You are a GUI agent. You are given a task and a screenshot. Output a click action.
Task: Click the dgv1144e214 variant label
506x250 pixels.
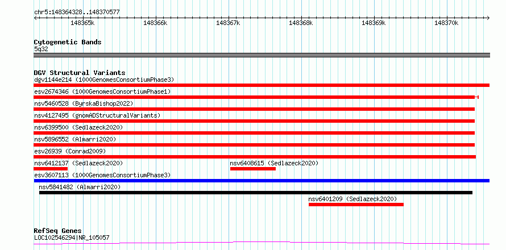coord(104,80)
